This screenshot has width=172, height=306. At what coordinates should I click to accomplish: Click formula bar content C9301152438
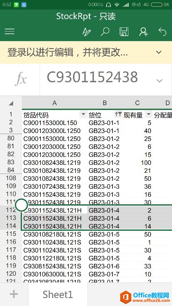[92, 77]
